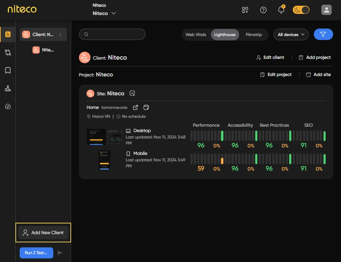Open the user profile avatar
Image resolution: width=341 pixels, height=262 pixels.
point(326,10)
